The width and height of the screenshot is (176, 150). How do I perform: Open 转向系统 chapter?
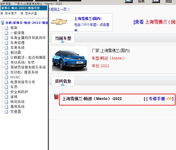pos(17,102)
